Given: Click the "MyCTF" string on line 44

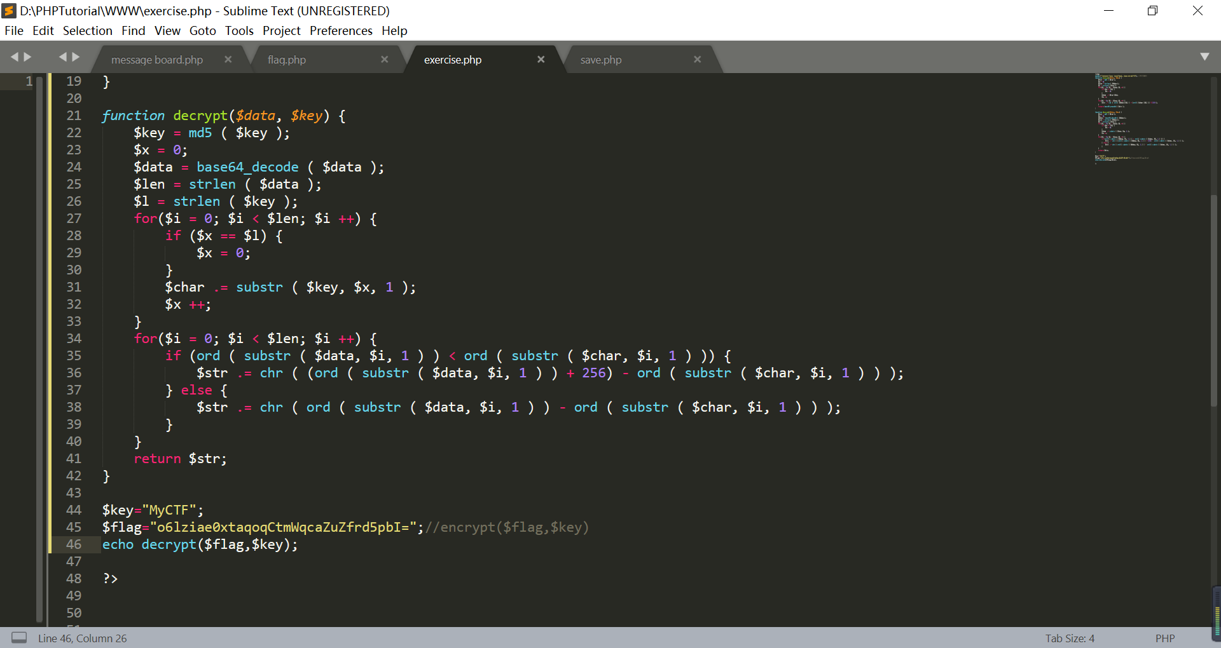Looking at the screenshot, I should 169,510.
